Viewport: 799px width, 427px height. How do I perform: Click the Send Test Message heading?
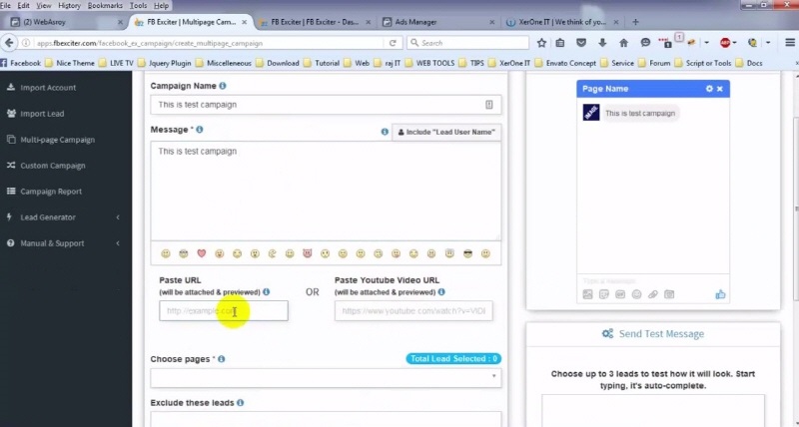[x=653, y=334]
